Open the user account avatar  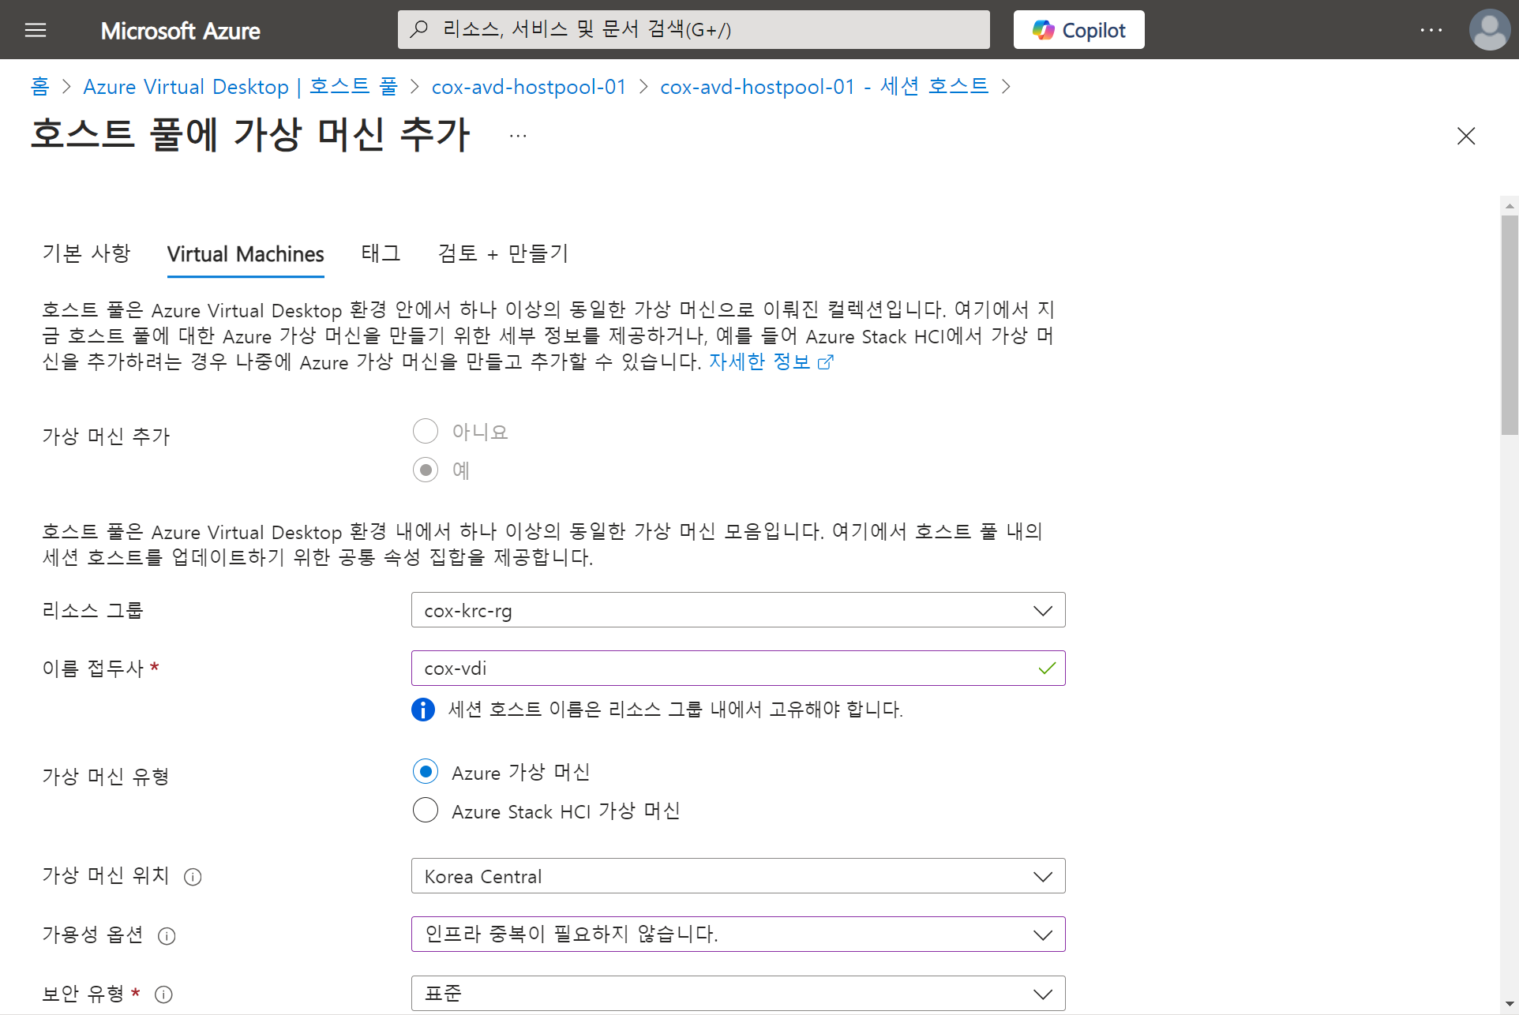pyautogui.click(x=1489, y=30)
